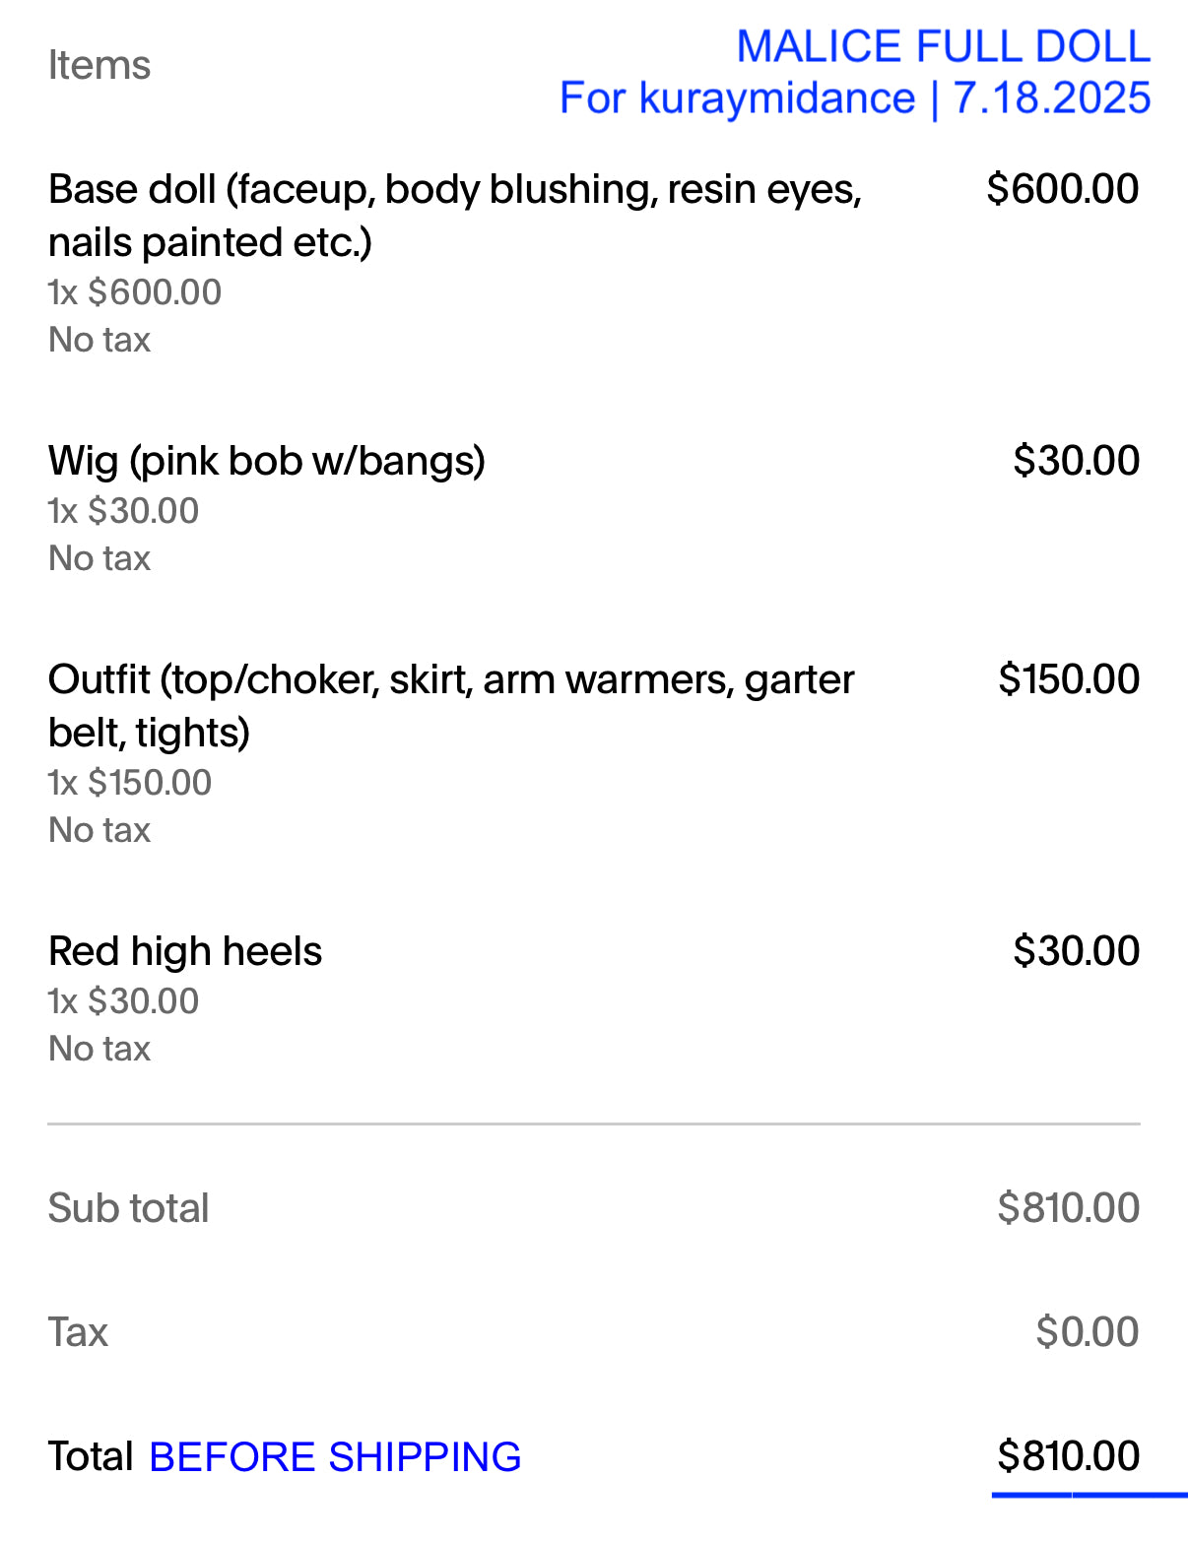Open the Red high heels item
1188x1541 pixels.
tap(185, 951)
